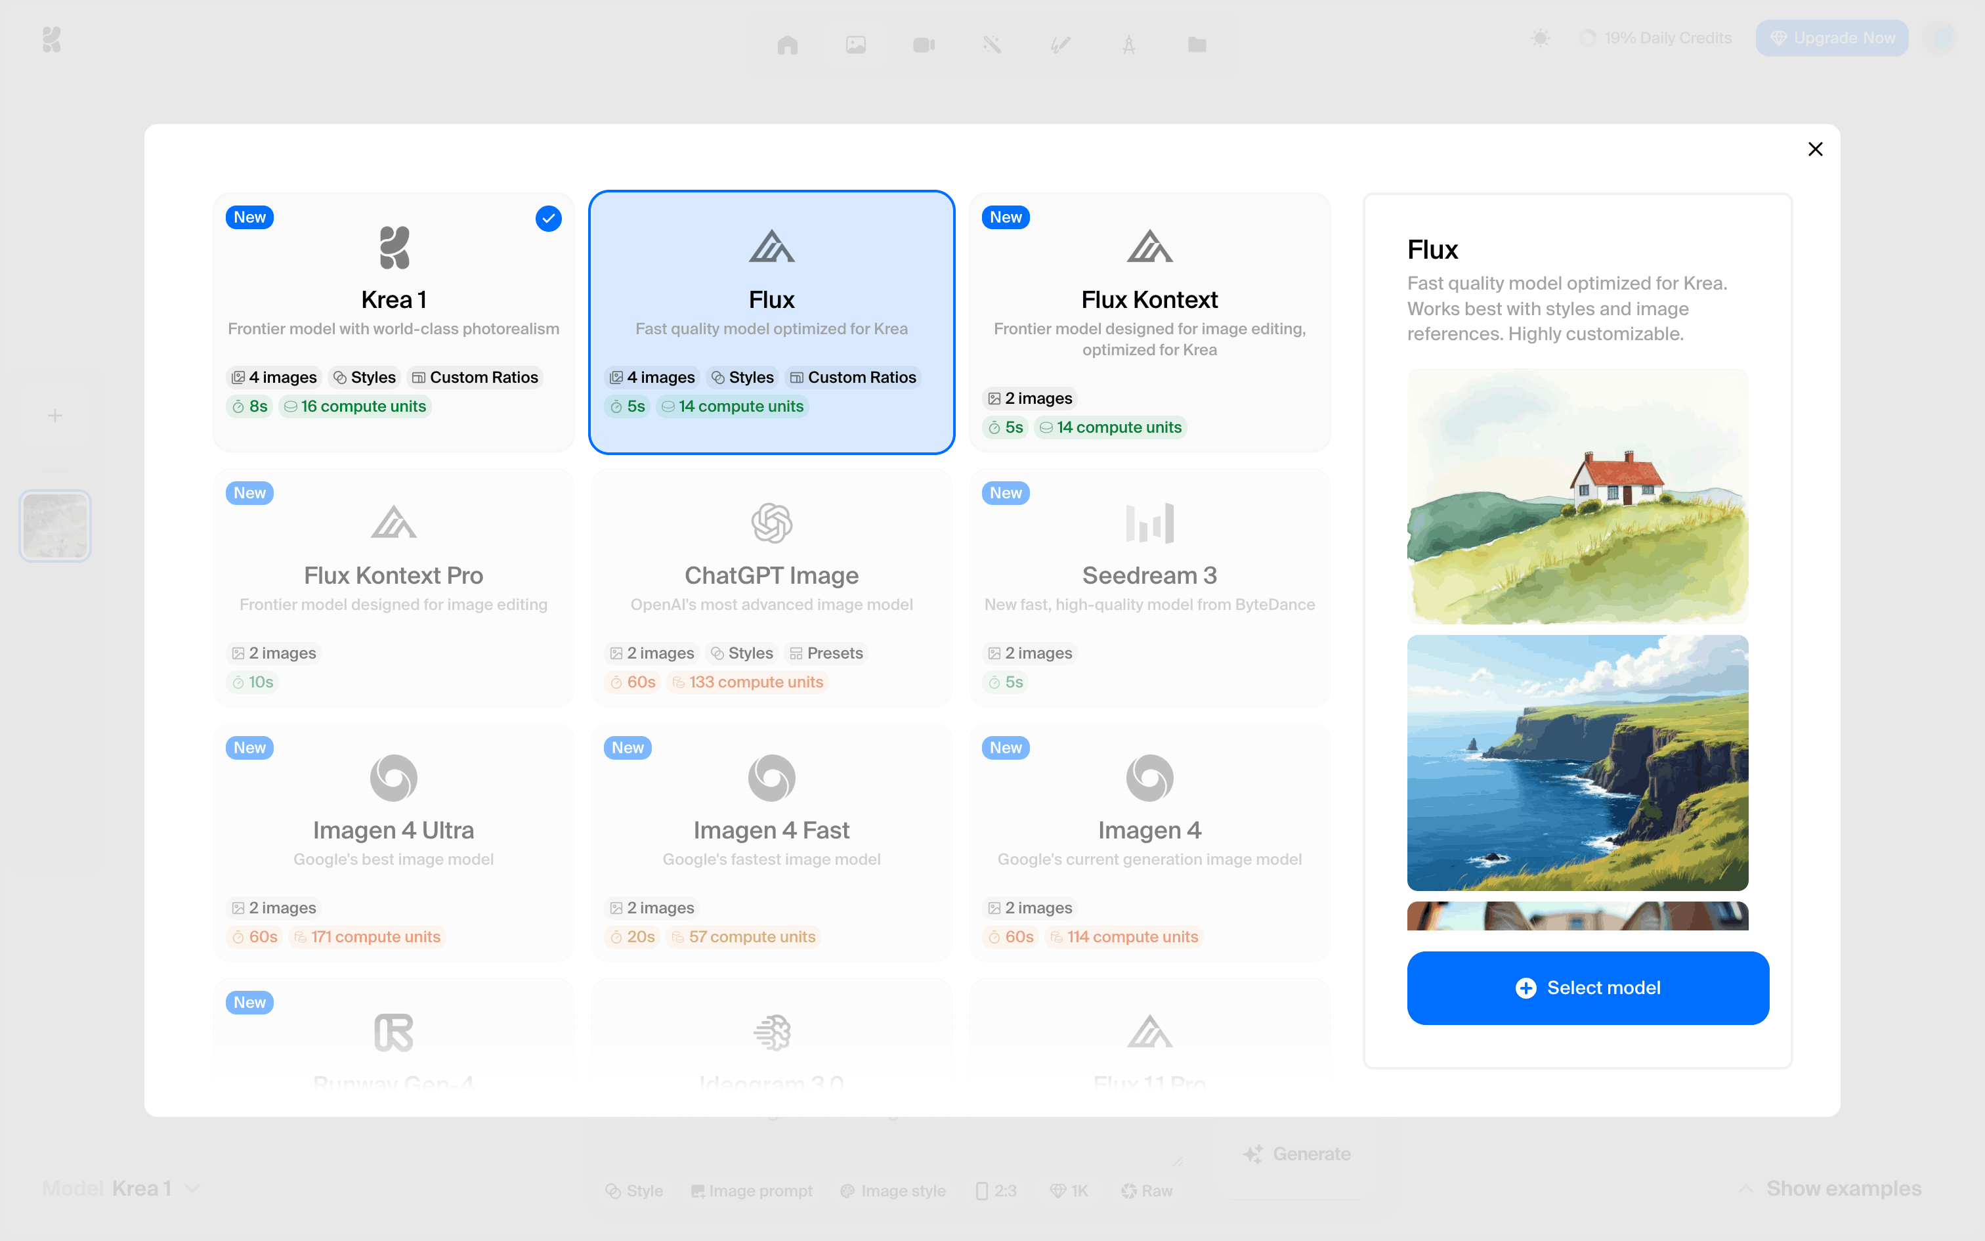Open the Video camera icon in navigation bar
Viewport: 1985px width, 1241px height.
tap(924, 45)
